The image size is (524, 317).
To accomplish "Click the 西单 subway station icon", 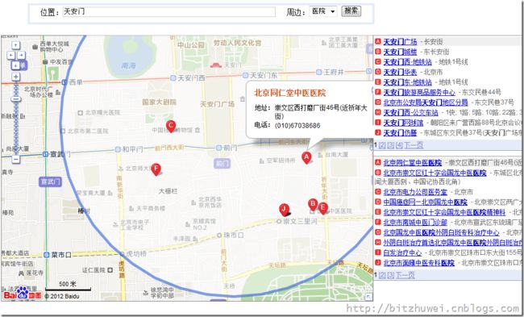I will pos(64,82).
